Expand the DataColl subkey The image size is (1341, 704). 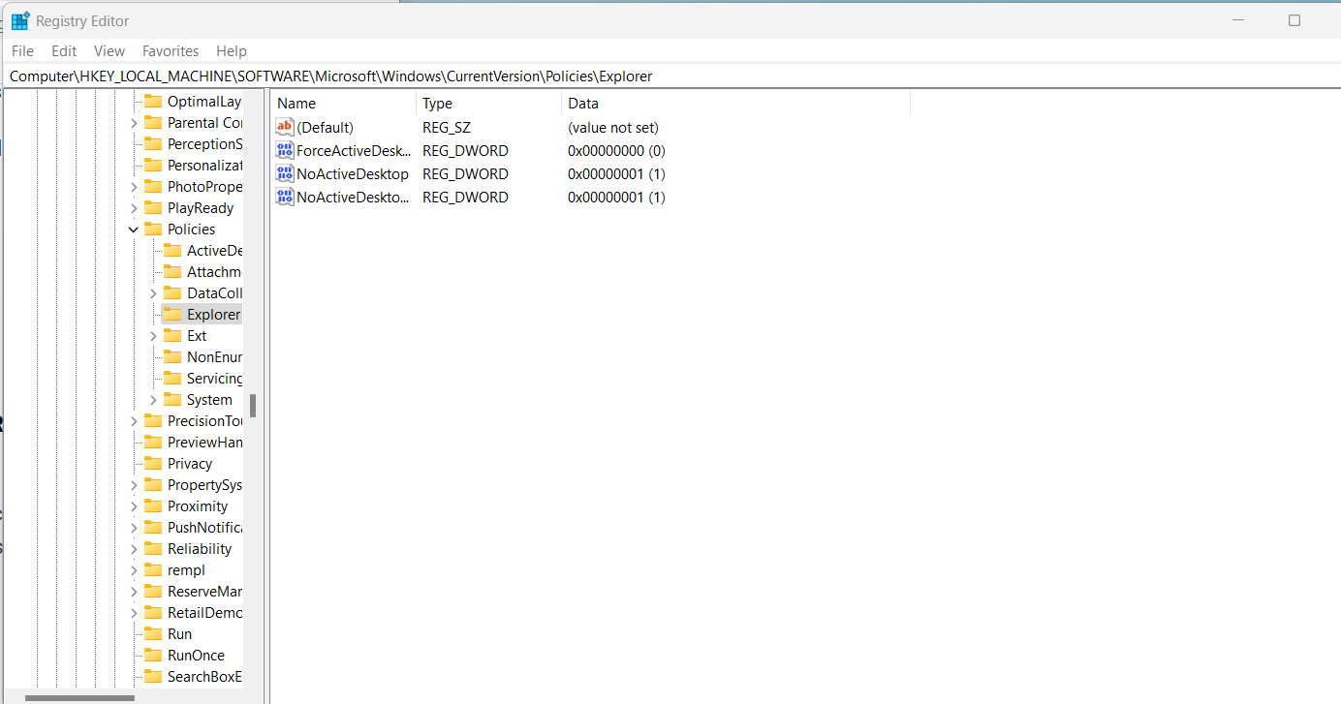(x=153, y=293)
